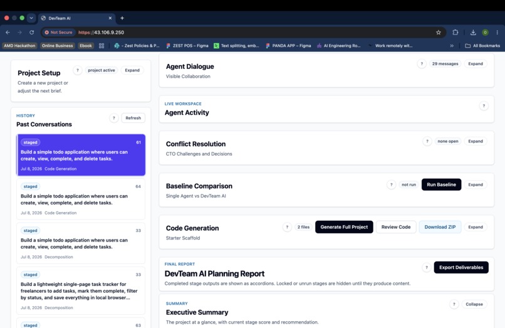Screen dimensions: 505x328
Task: Click the Conflict Resolution help question icon
Action: [x=427, y=141]
